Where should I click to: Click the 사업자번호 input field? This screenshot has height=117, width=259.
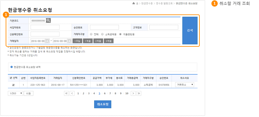tap(45, 27)
